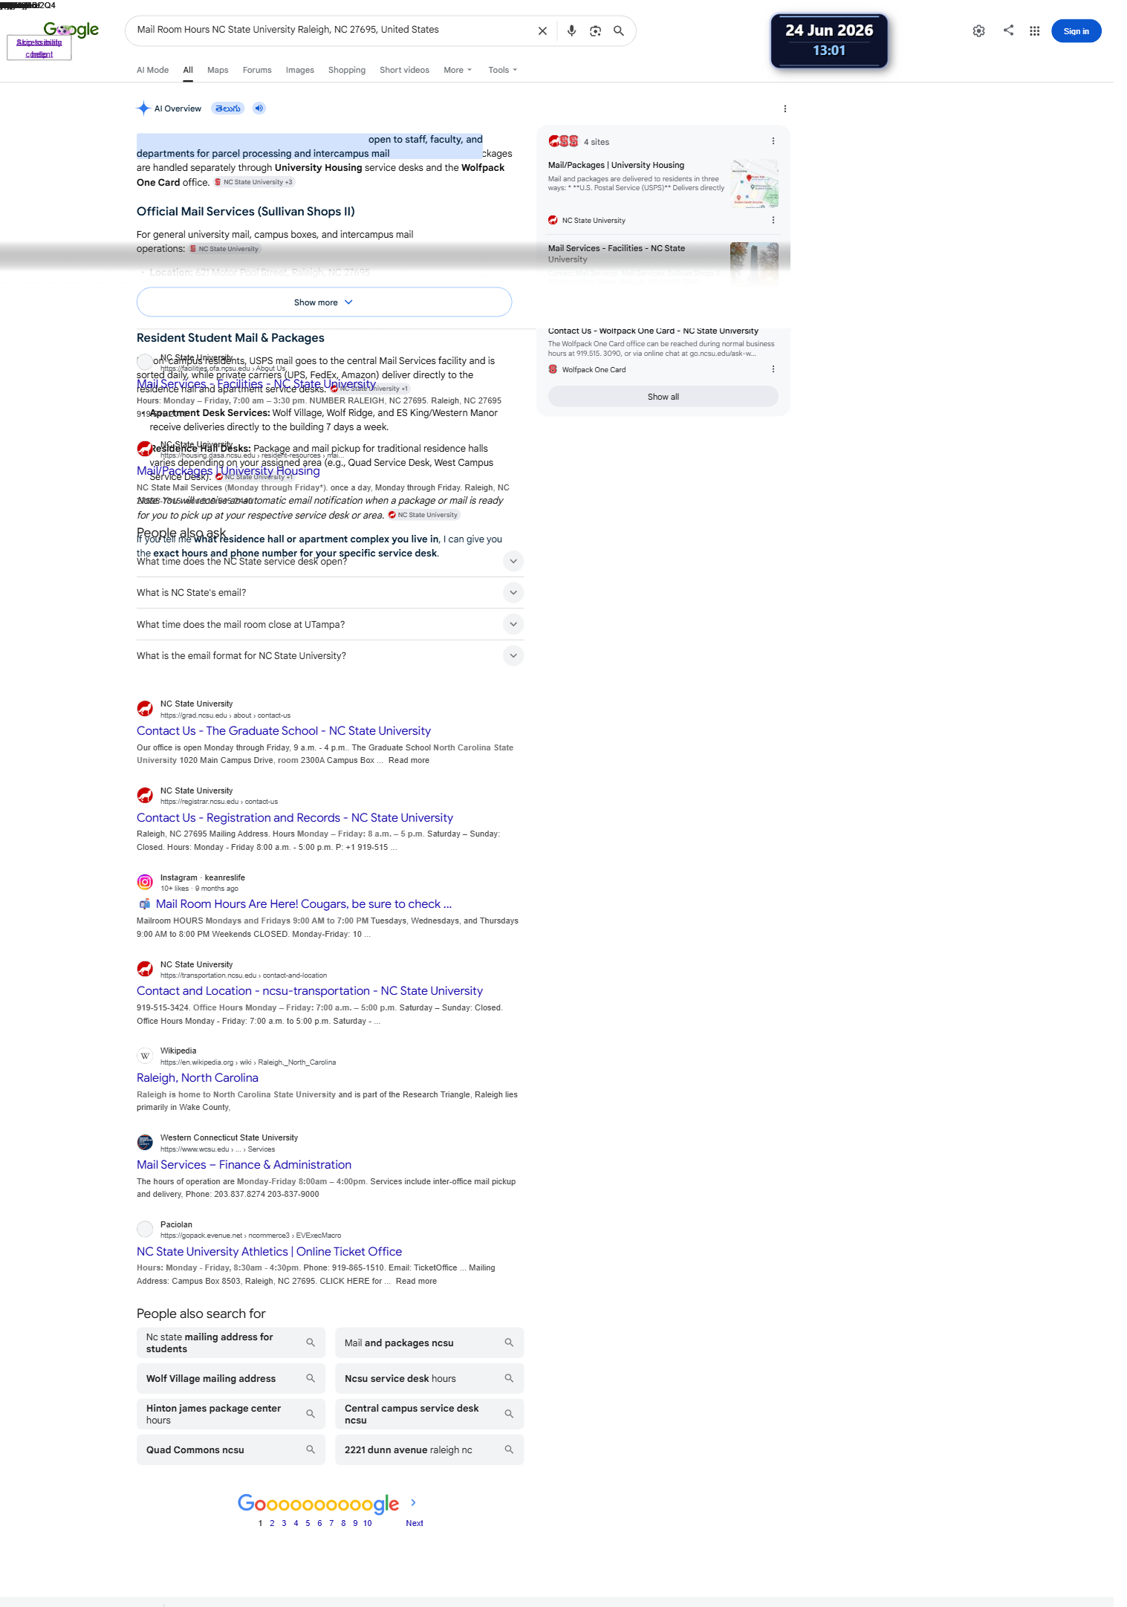
Task: Open "Raleigh, North Carolina" Wikipedia result
Action: click(198, 1078)
